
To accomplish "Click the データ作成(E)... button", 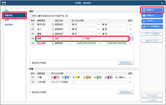I will [x=152, y=26].
